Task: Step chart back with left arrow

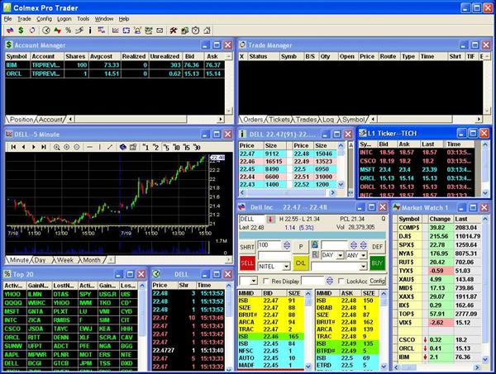Action: [23, 147]
